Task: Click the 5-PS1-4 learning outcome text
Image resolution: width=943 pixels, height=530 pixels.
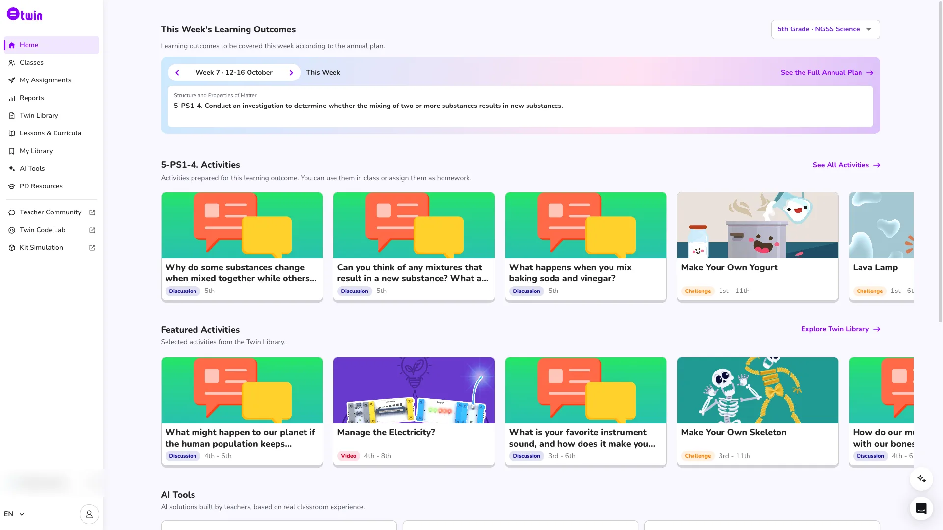Action: pyautogui.click(x=368, y=106)
